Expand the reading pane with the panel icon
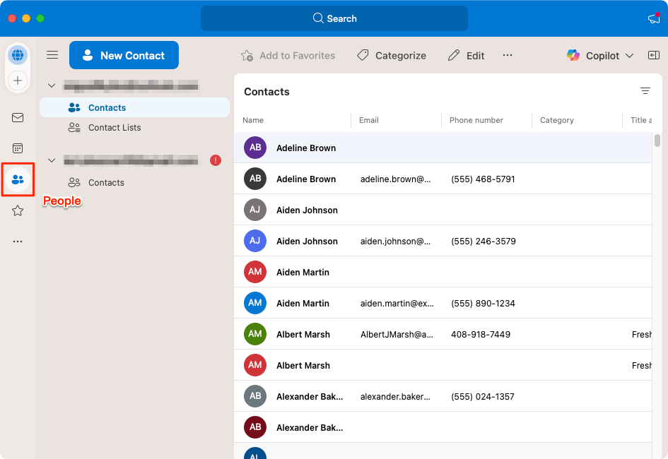This screenshot has height=459, width=668. click(x=654, y=54)
